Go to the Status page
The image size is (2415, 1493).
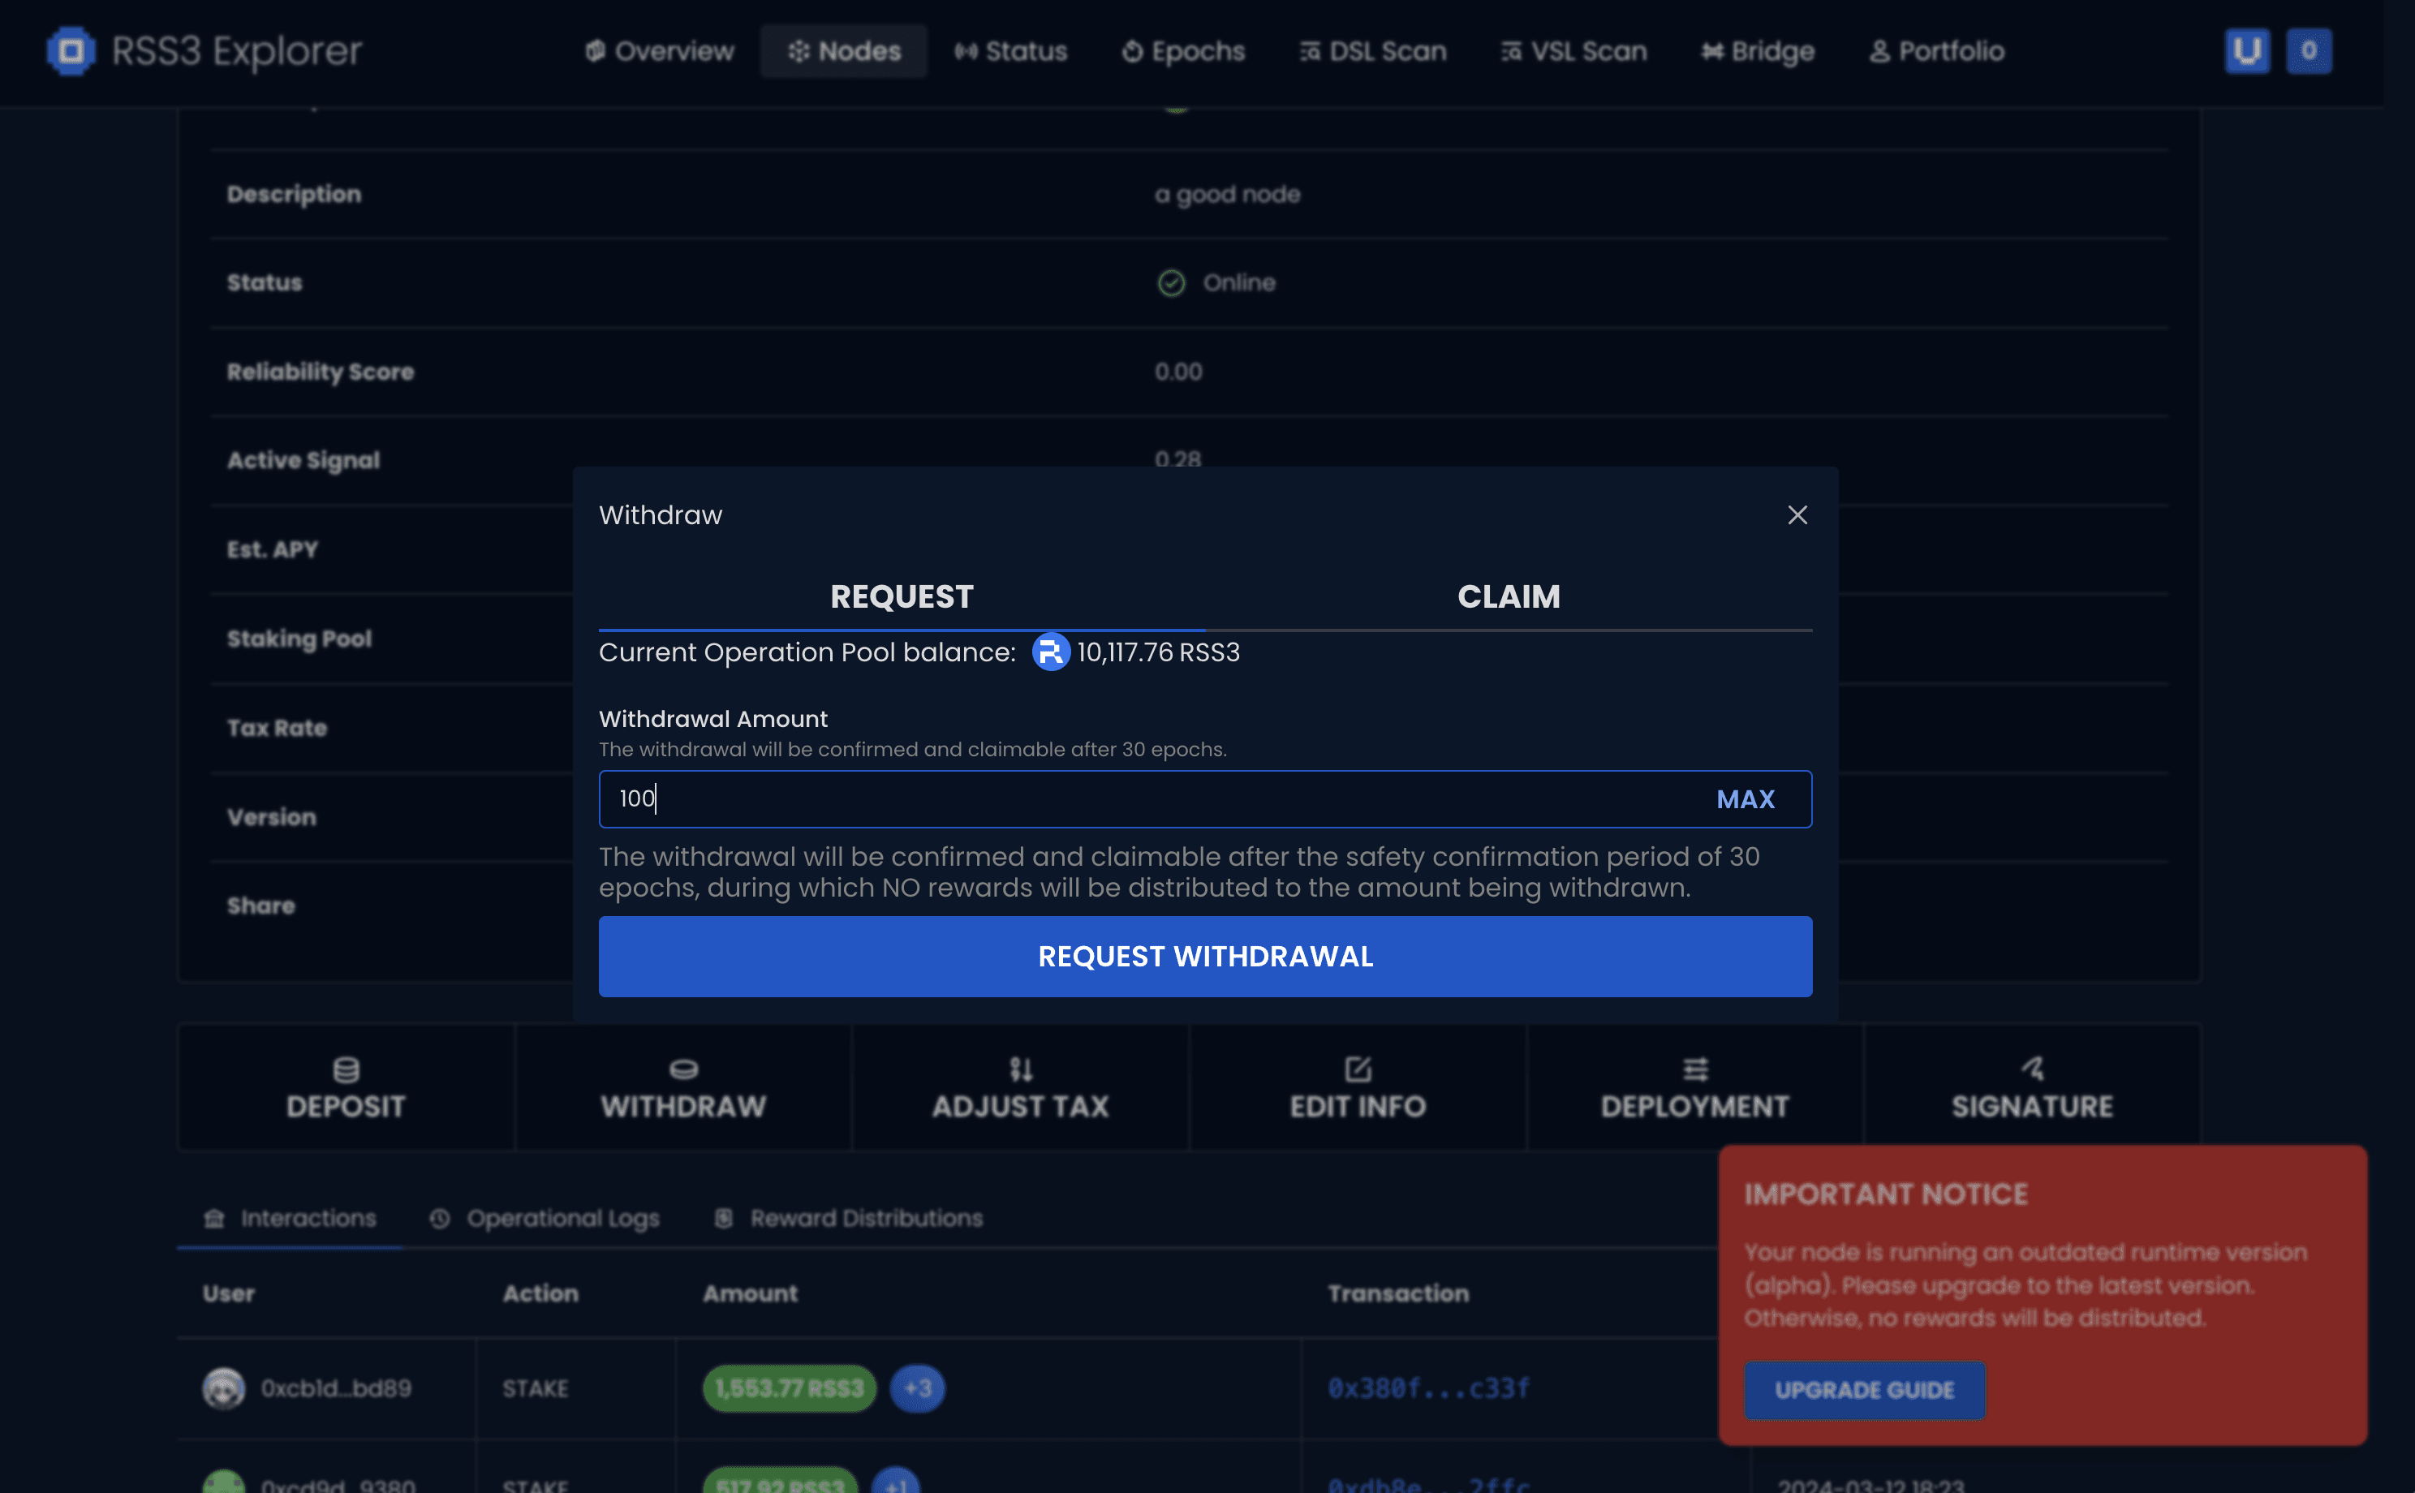pyautogui.click(x=1011, y=51)
